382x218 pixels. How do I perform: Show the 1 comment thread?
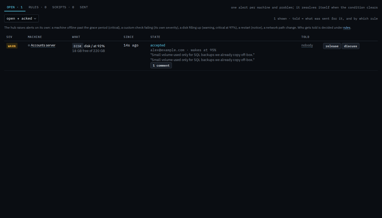click(161, 66)
